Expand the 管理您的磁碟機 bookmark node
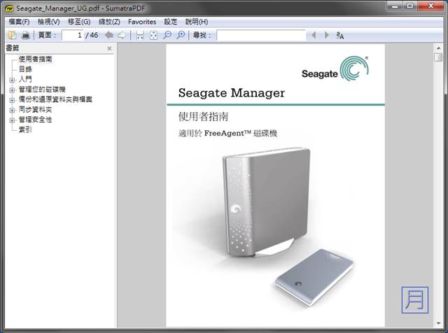Viewport: 448px width, 333px height. (12, 90)
